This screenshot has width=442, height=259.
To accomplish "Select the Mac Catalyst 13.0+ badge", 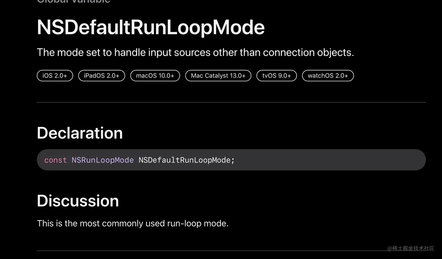I will (x=218, y=76).
